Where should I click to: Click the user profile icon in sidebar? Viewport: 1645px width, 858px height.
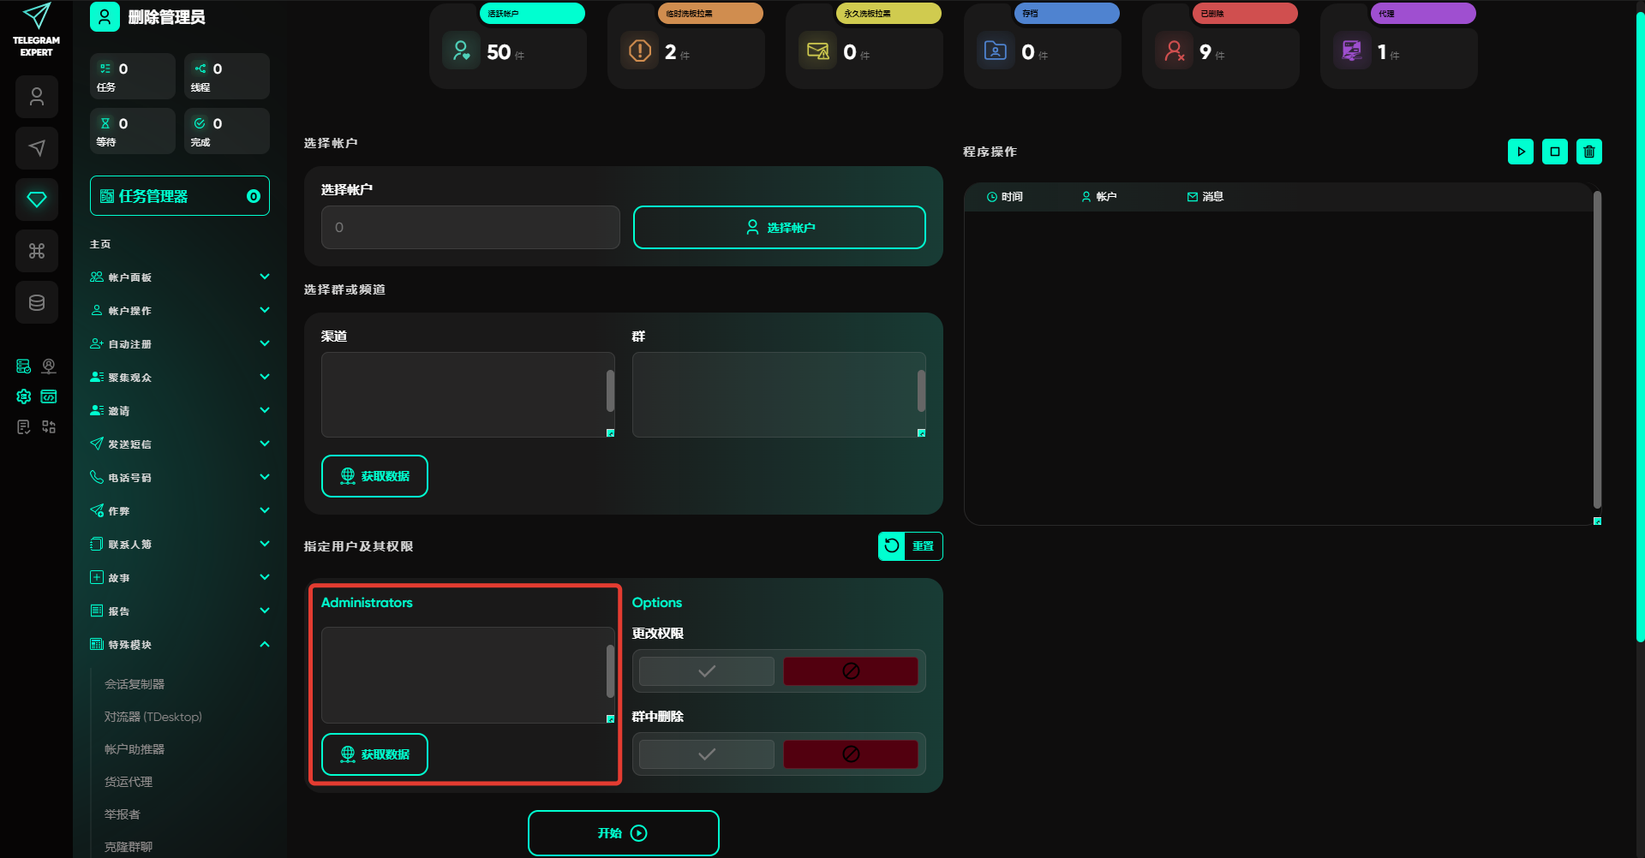click(37, 97)
